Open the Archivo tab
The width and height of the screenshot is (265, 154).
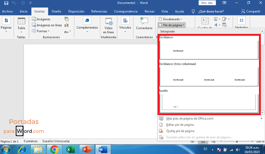click(x=7, y=11)
